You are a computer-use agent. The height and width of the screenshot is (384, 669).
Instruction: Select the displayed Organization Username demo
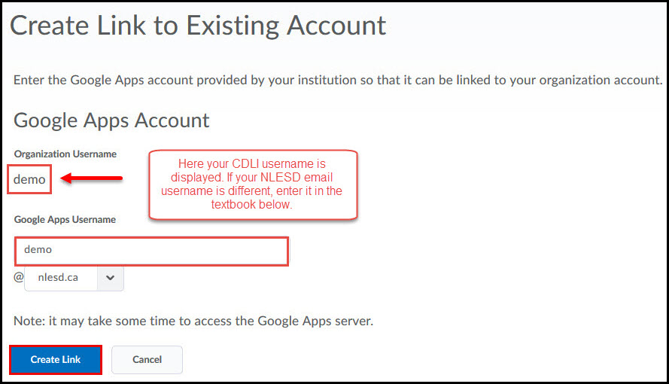[29, 179]
